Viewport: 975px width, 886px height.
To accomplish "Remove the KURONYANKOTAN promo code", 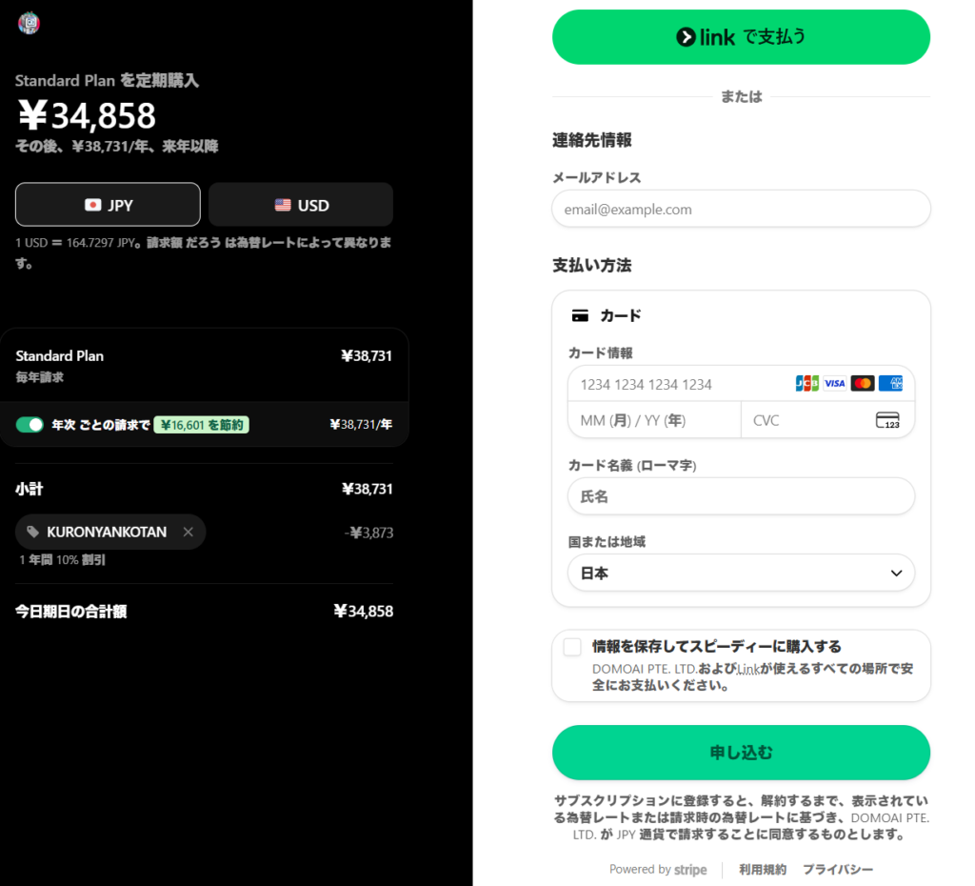I will pyautogui.click(x=188, y=533).
